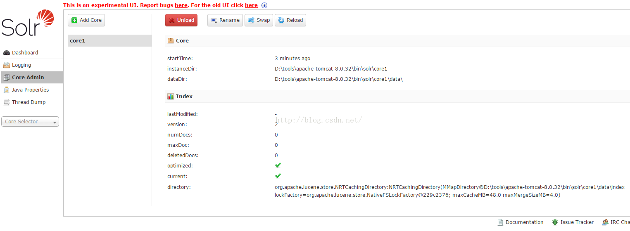630x231 pixels.
Task: Click the lastModified label
Action: pyautogui.click(x=183, y=114)
